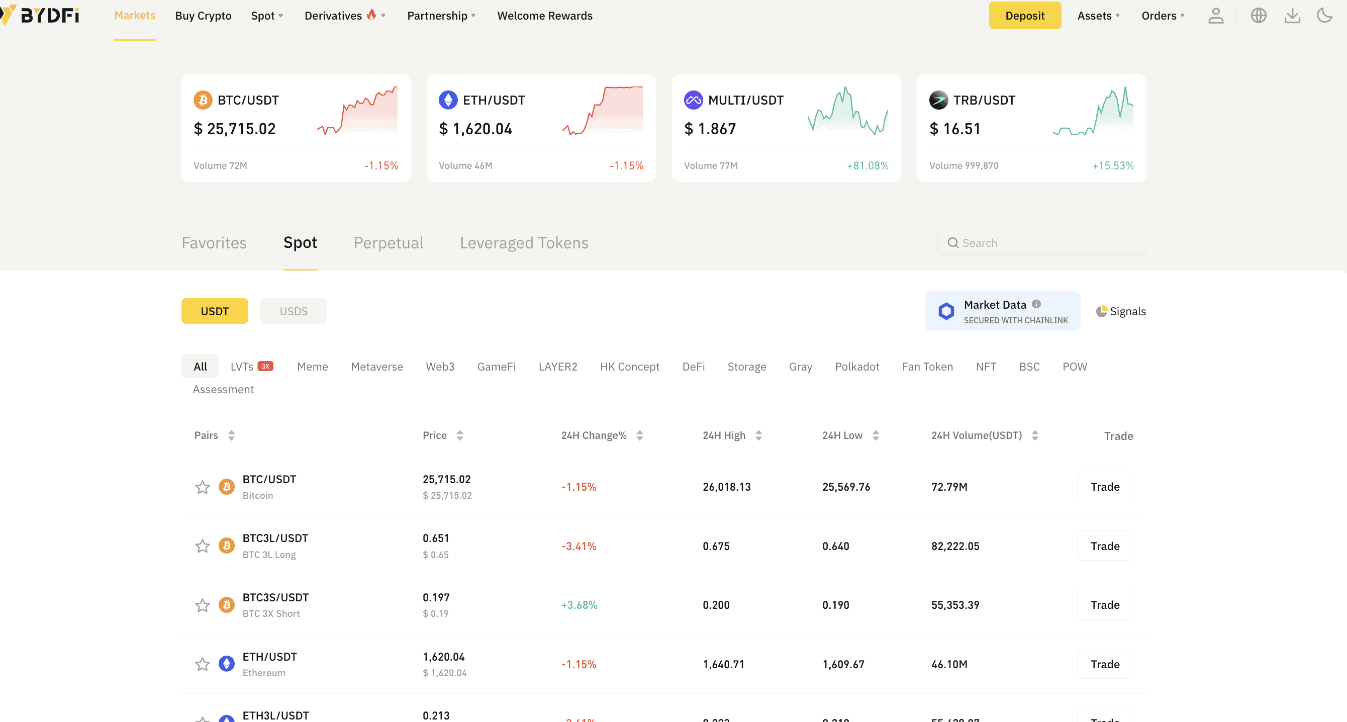The height and width of the screenshot is (722, 1347).
Task: Open the user account profile icon
Action: (1216, 16)
